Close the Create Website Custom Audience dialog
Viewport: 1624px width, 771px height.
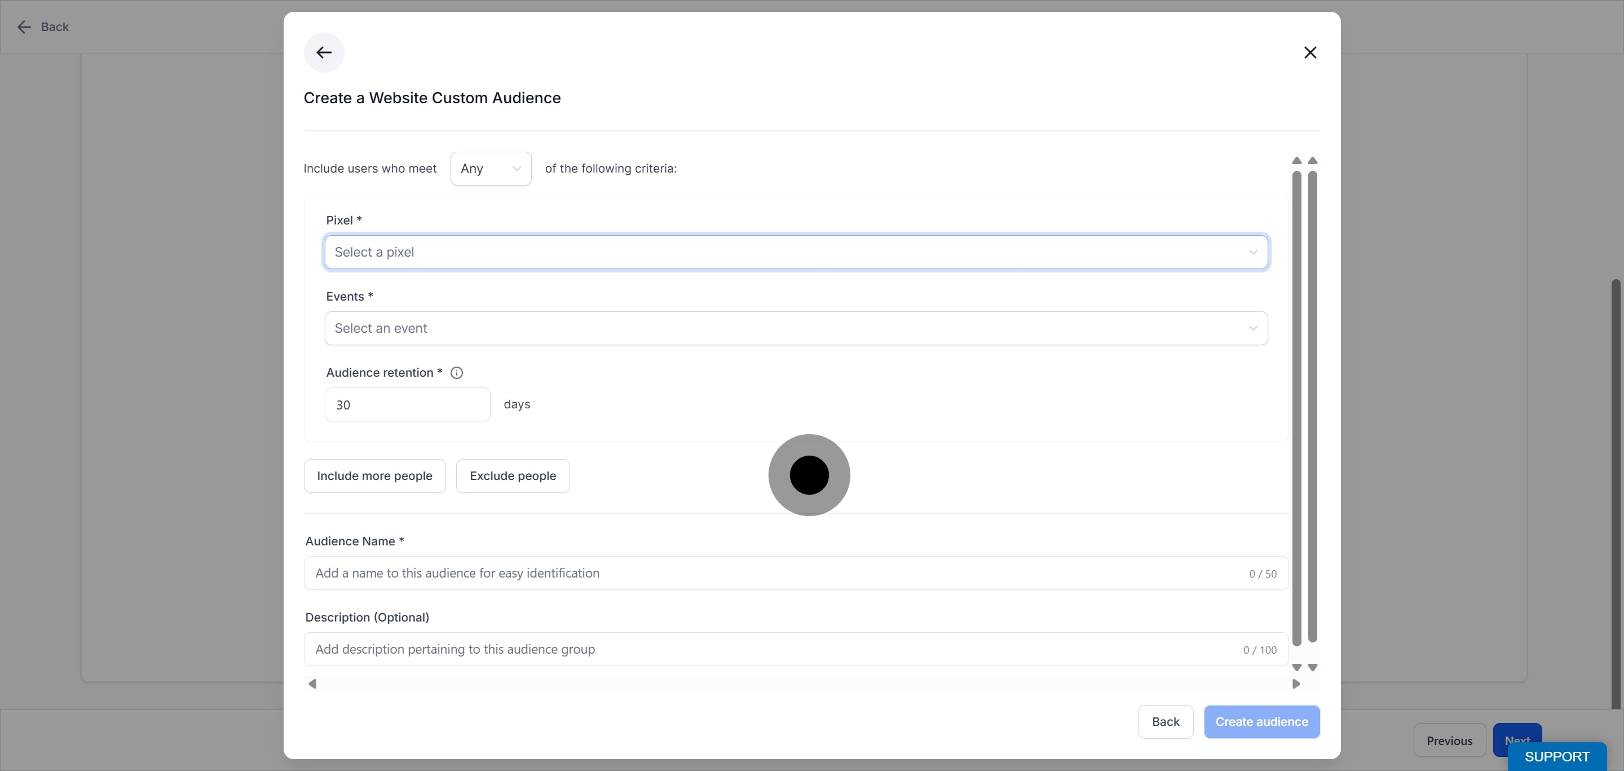tap(1310, 52)
